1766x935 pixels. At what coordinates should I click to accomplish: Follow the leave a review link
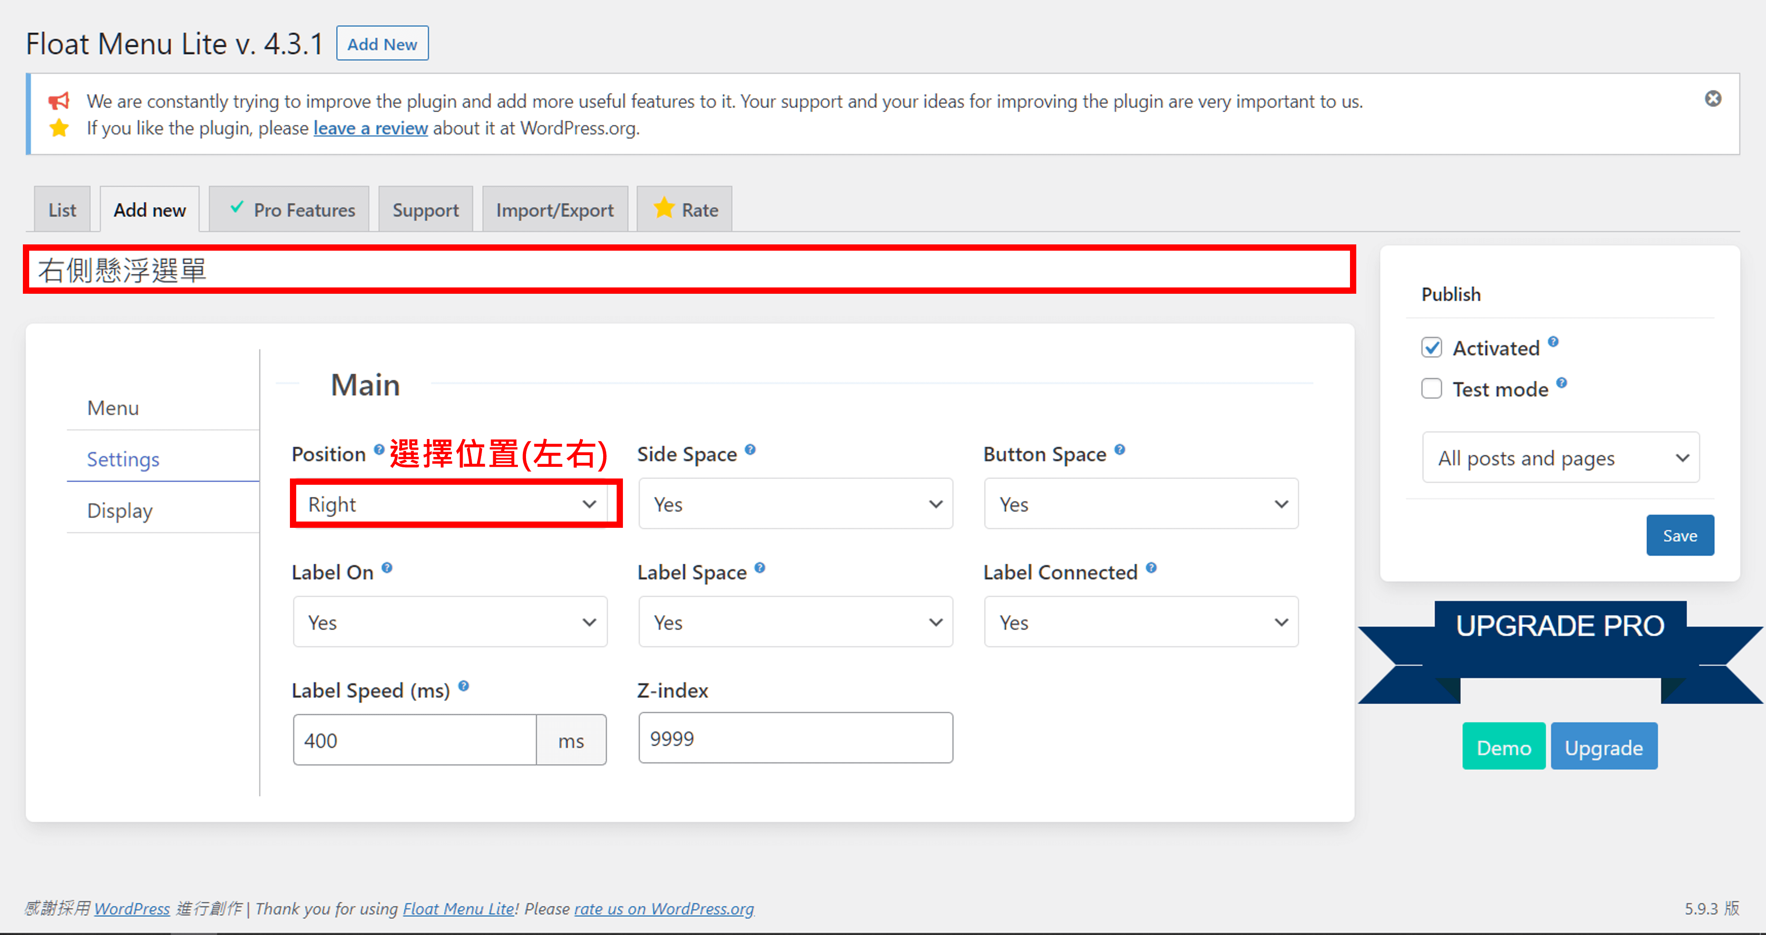pyautogui.click(x=370, y=128)
